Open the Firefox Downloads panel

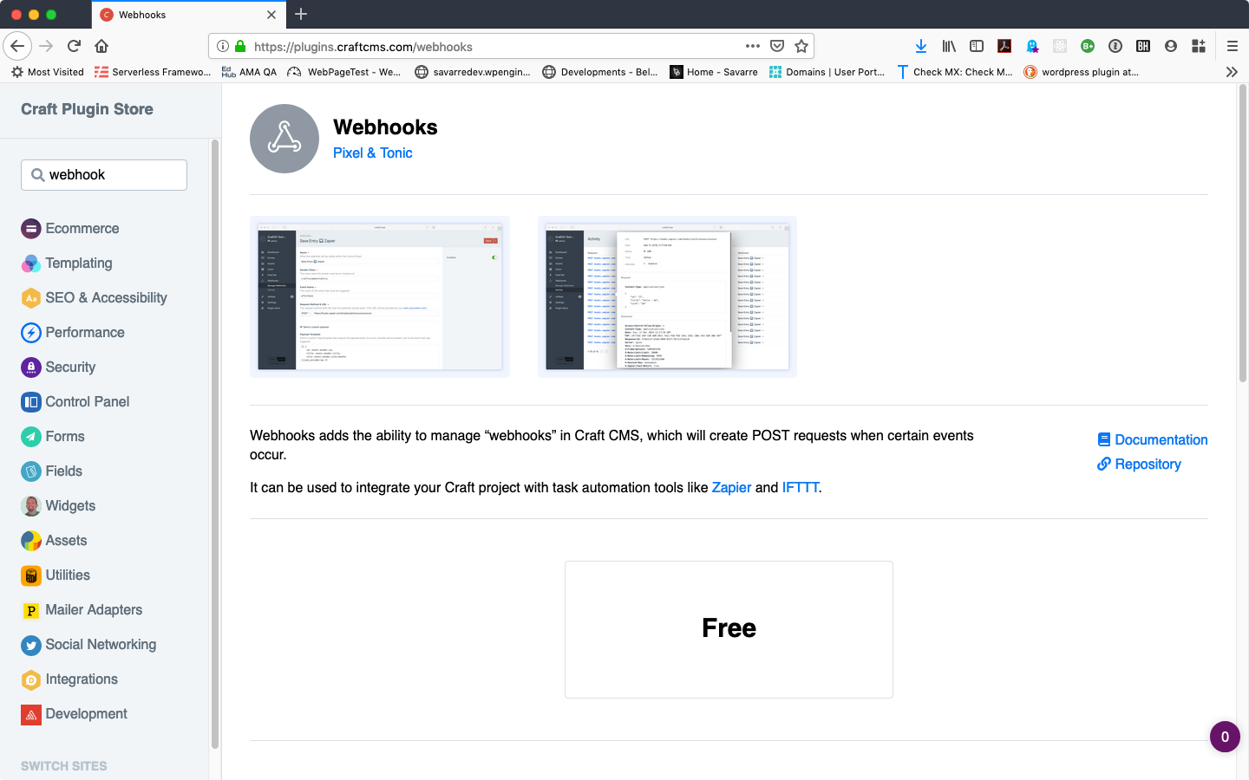coord(921,46)
